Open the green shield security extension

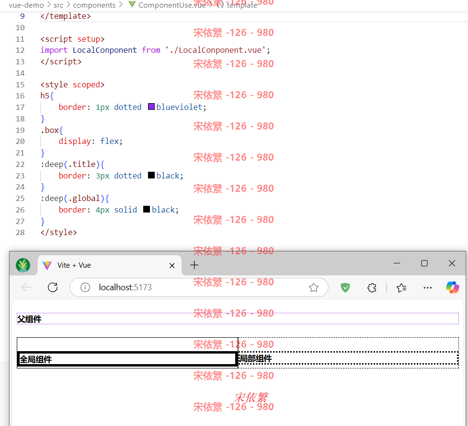pos(345,287)
